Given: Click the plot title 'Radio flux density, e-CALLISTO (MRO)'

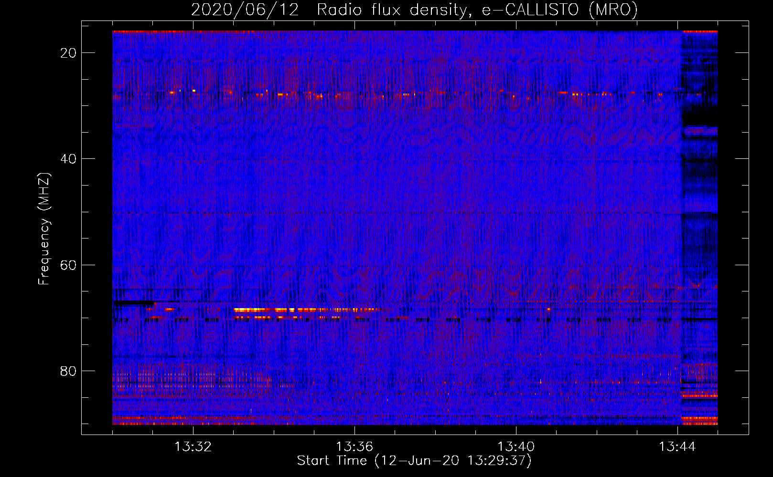Looking at the screenshot, I should click(x=477, y=10).
